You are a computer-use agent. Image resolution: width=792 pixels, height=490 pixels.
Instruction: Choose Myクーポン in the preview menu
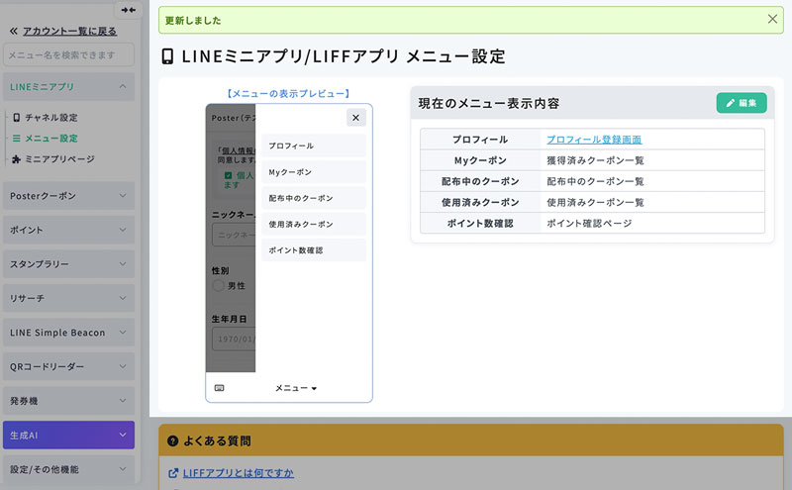314,172
